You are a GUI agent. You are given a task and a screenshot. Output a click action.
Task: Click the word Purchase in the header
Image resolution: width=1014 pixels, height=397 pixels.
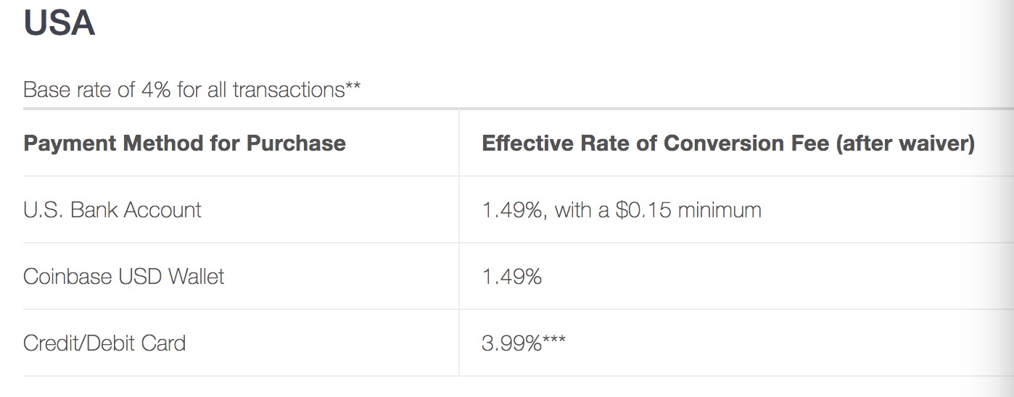tap(296, 143)
